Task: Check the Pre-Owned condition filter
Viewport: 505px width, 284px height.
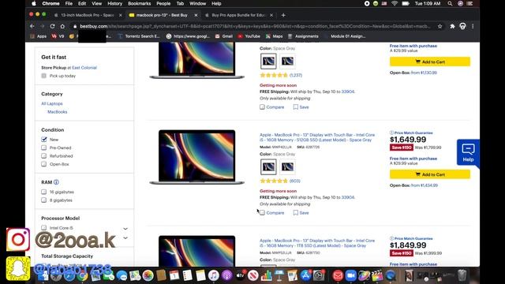Action: point(44,148)
